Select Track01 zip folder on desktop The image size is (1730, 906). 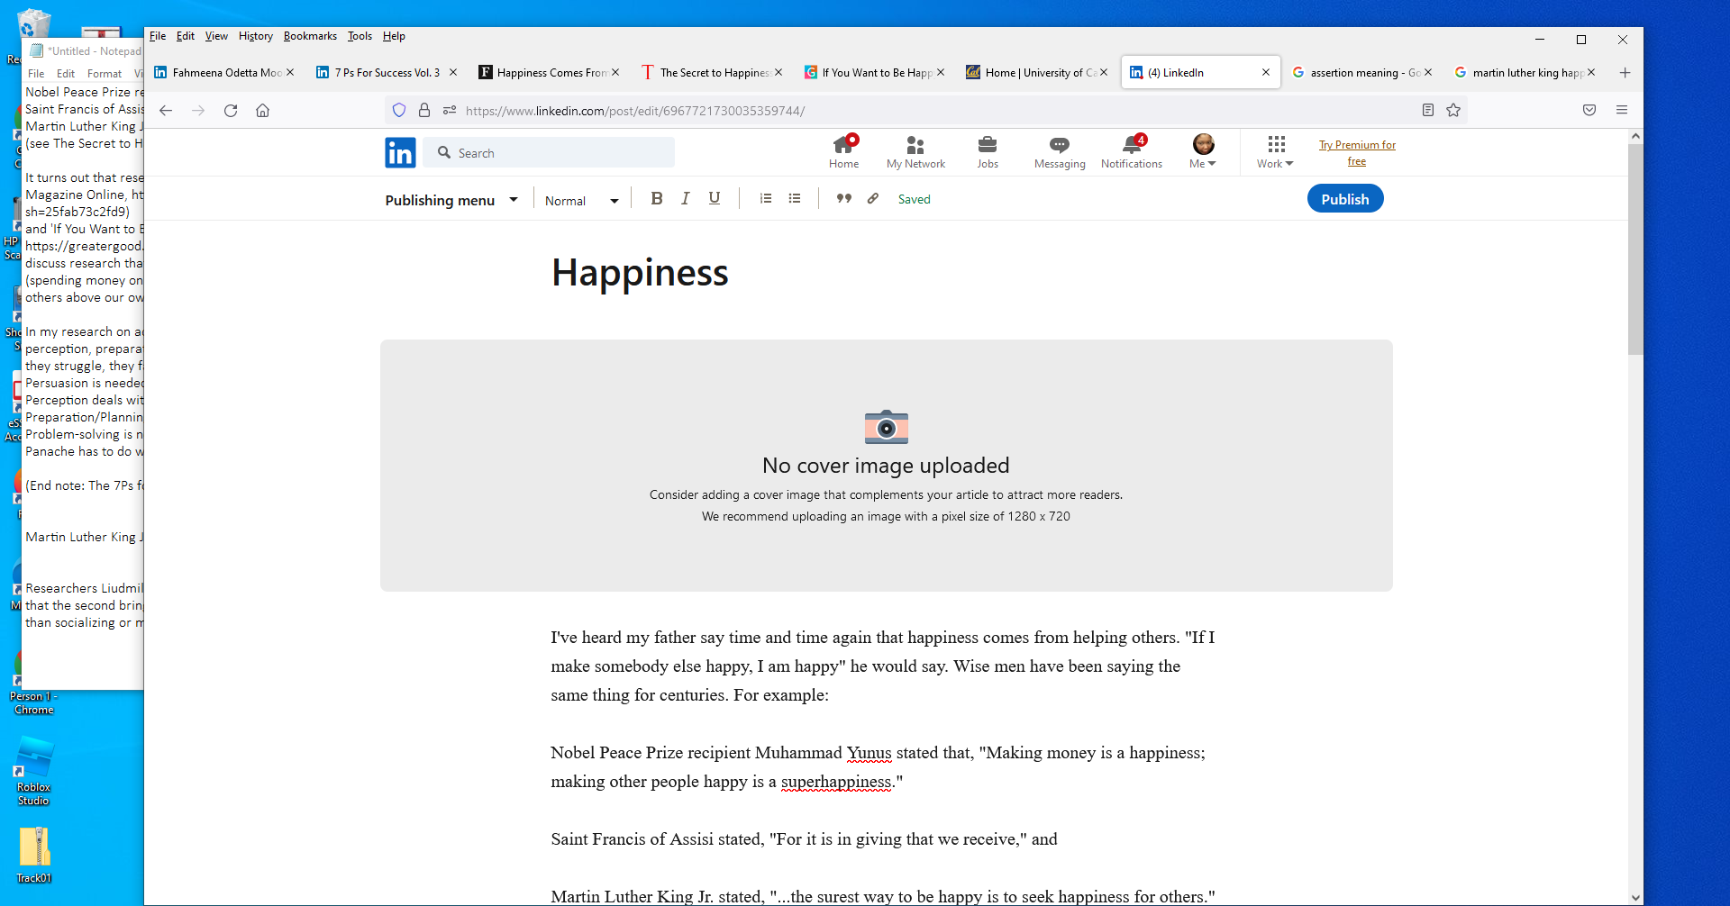pyautogui.click(x=34, y=856)
